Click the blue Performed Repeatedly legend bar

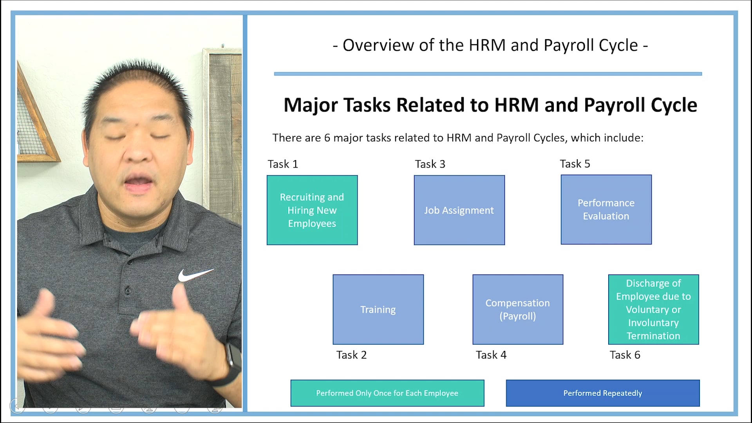pos(603,393)
